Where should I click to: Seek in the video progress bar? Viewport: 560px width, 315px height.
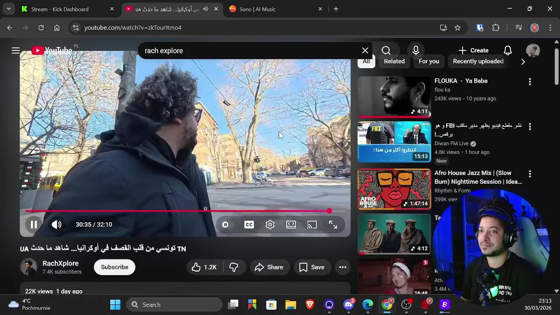point(185,211)
